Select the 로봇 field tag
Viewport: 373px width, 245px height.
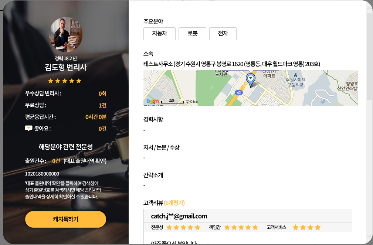coord(192,34)
